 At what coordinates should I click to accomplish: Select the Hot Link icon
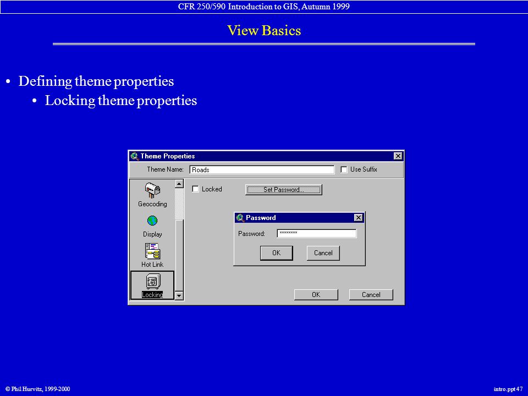click(152, 251)
